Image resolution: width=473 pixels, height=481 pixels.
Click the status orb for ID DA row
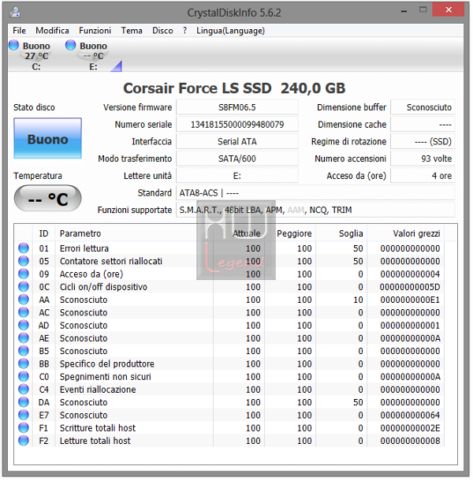pos(24,402)
